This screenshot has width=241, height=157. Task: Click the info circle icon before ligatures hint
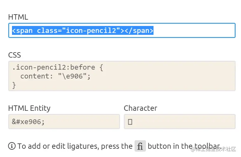[x=12, y=146]
